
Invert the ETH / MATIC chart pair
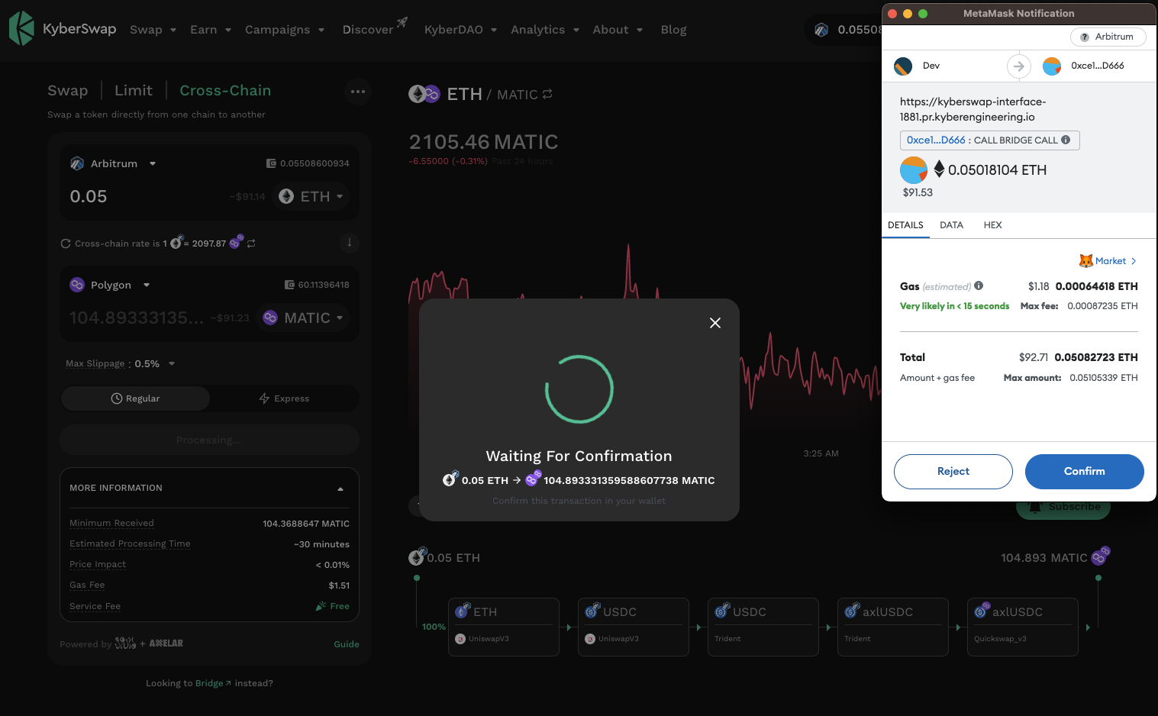547,95
